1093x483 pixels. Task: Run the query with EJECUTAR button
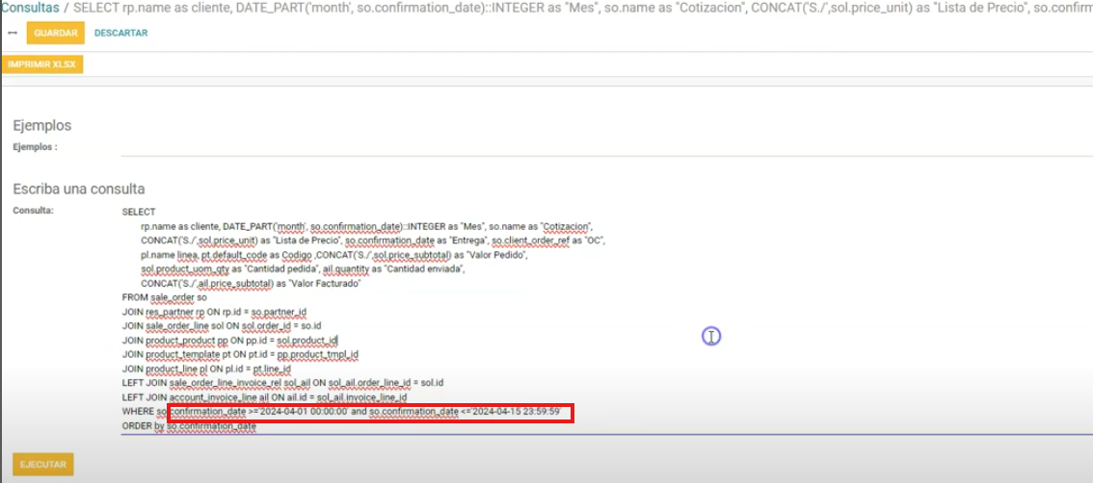pos(43,465)
